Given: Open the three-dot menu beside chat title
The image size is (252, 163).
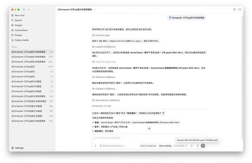Looking at the screenshot, I should [95, 9].
